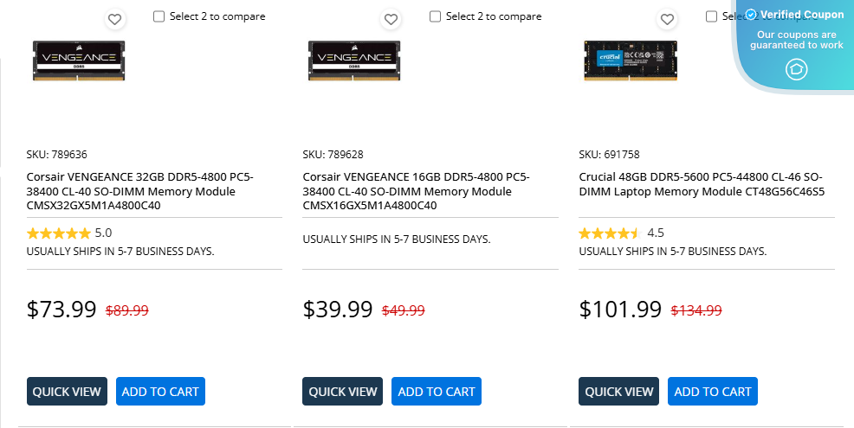854x428 pixels.
Task: Open Crucial 48GB DDR5-5600 product title link
Action: point(702,184)
